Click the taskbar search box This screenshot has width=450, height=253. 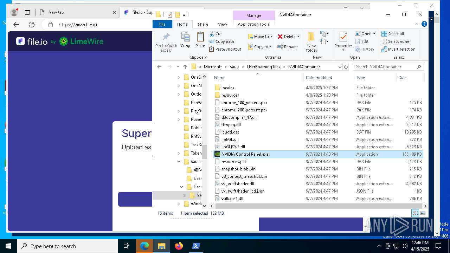click(x=67, y=246)
